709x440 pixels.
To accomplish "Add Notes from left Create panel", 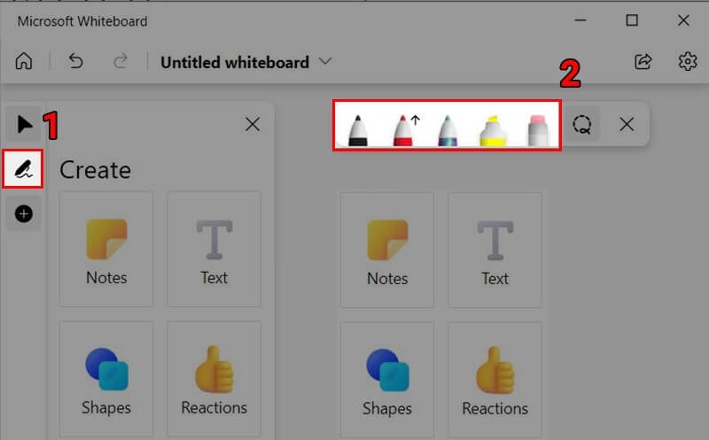I will [x=106, y=250].
